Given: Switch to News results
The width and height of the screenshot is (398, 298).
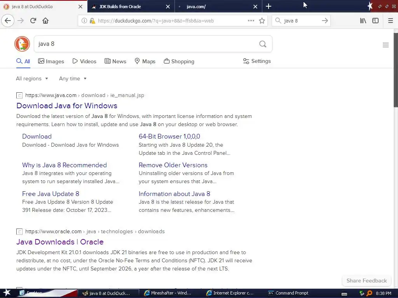Looking at the screenshot, I should pyautogui.click(x=115, y=61).
